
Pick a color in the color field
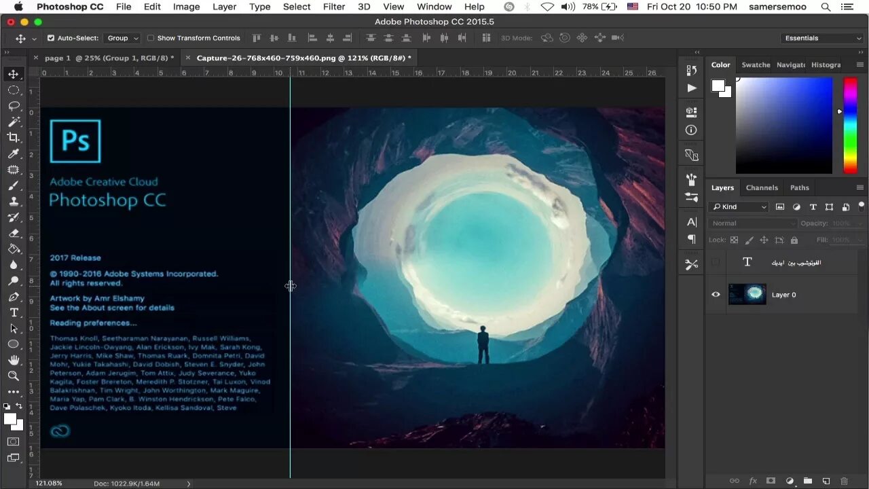point(784,126)
